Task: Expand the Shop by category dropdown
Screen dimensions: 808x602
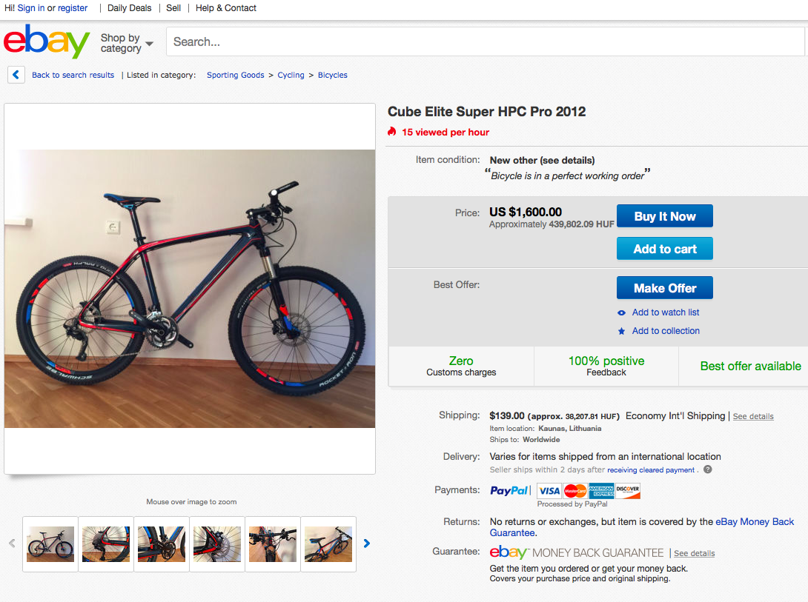Action: (127, 43)
